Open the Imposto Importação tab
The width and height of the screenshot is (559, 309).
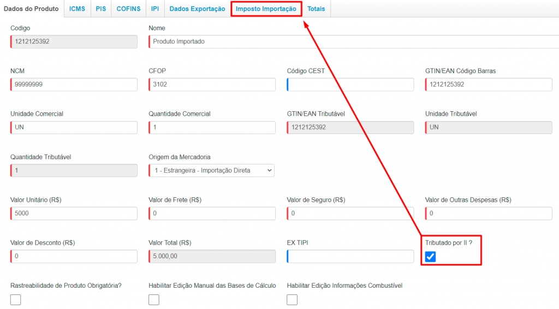click(x=266, y=9)
